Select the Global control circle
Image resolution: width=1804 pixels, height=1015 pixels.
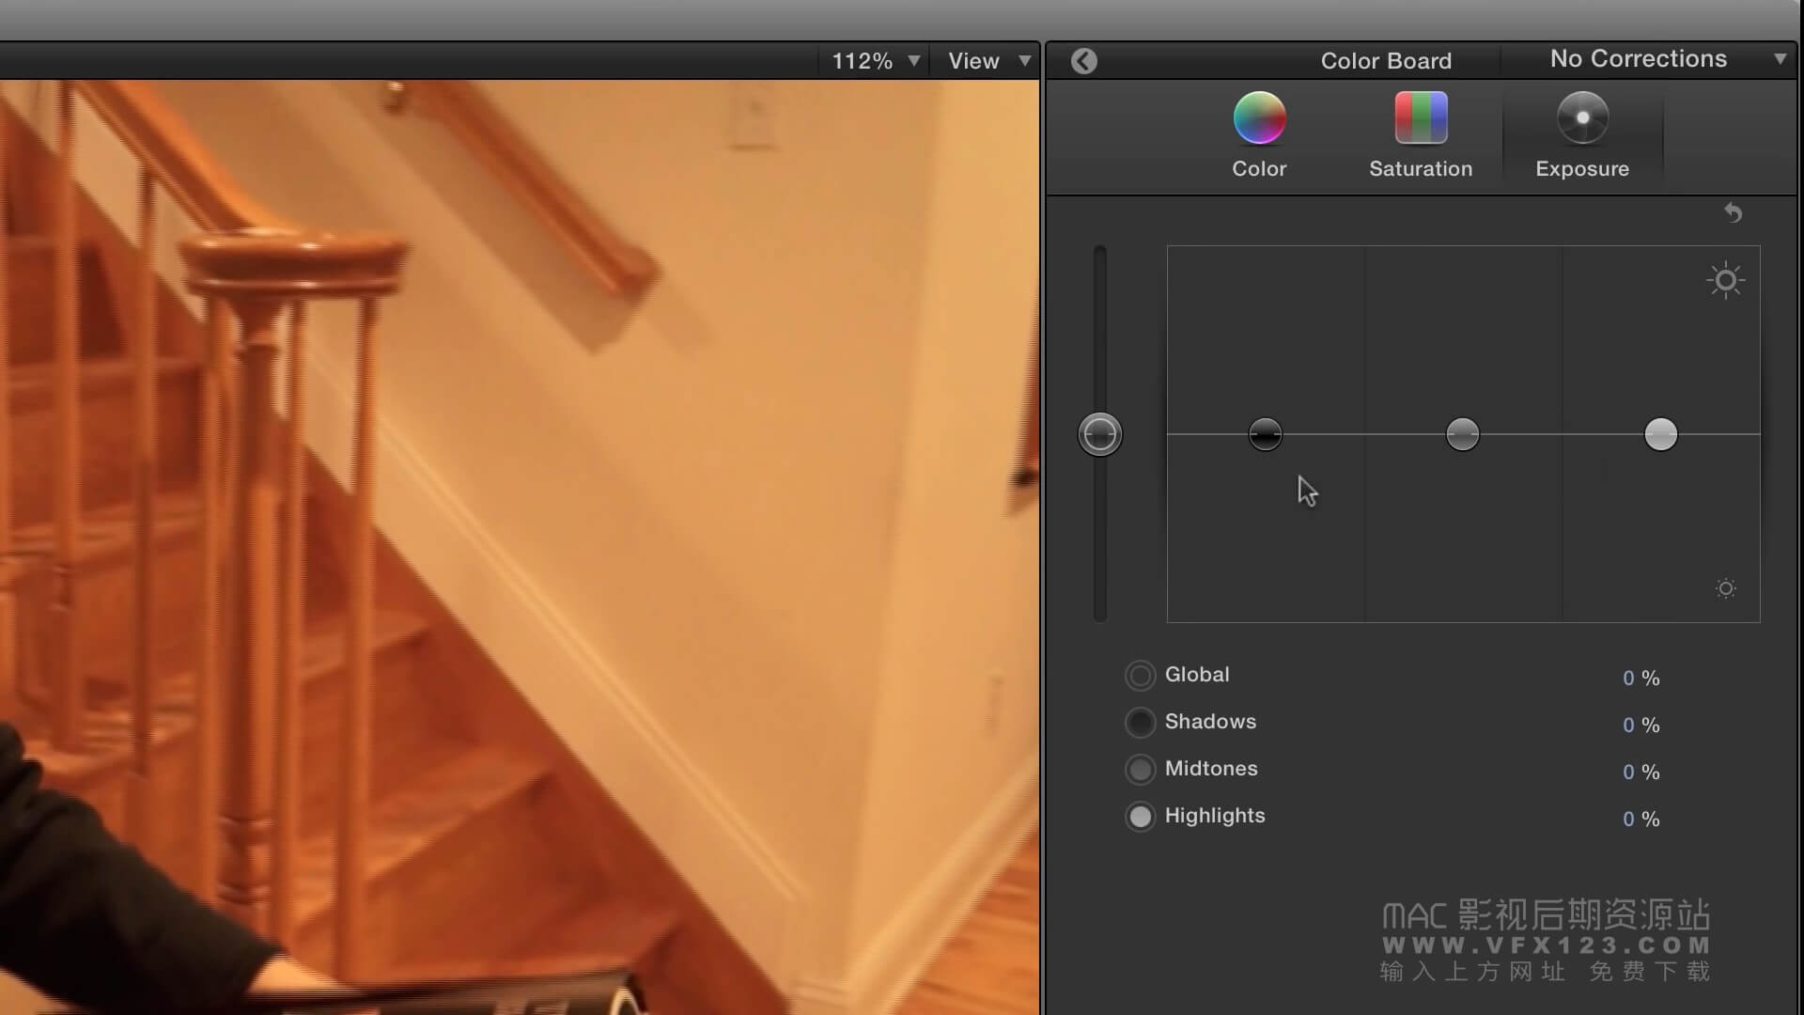[1140, 675]
